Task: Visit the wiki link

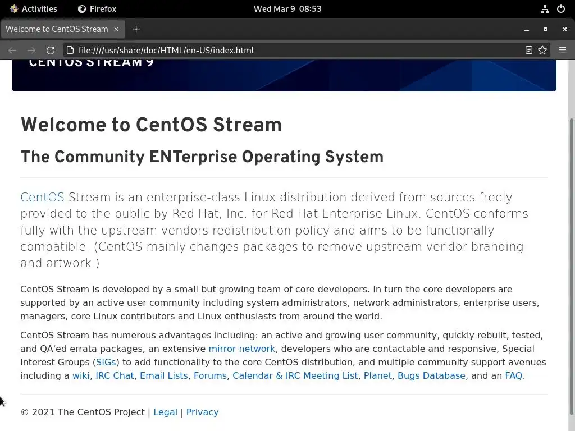Action: click(81, 375)
